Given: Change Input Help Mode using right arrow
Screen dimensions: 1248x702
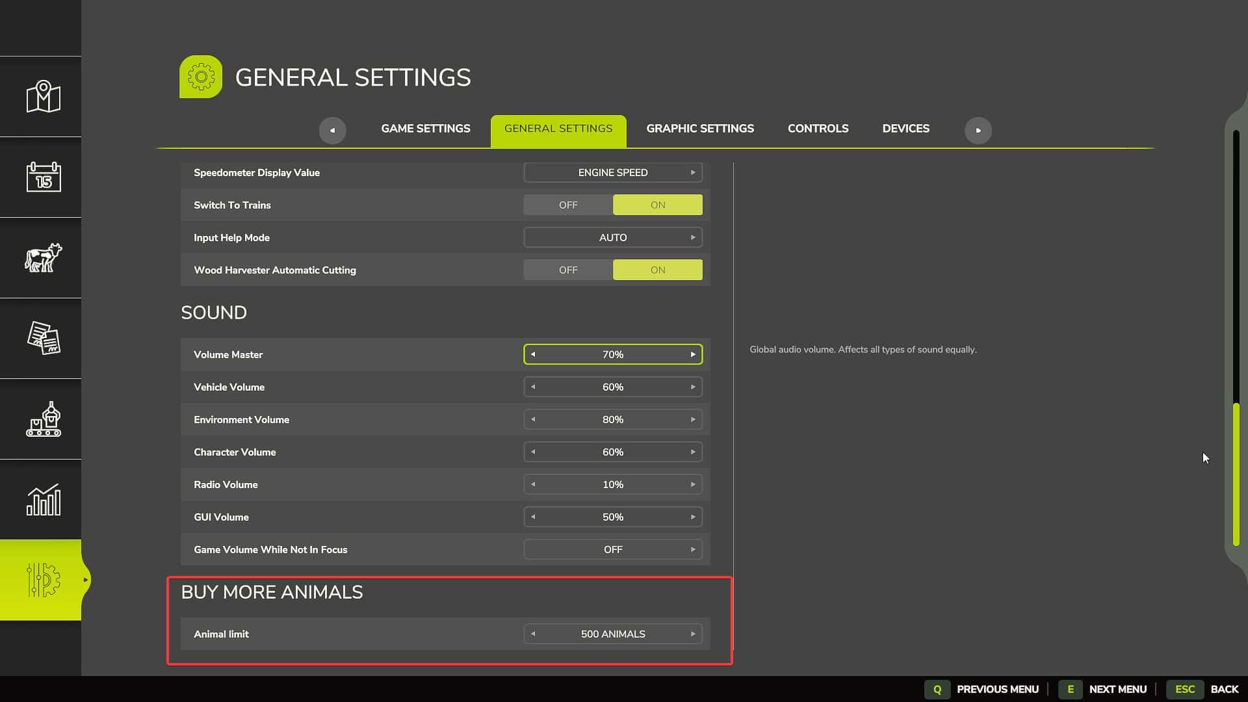Looking at the screenshot, I should (692, 237).
